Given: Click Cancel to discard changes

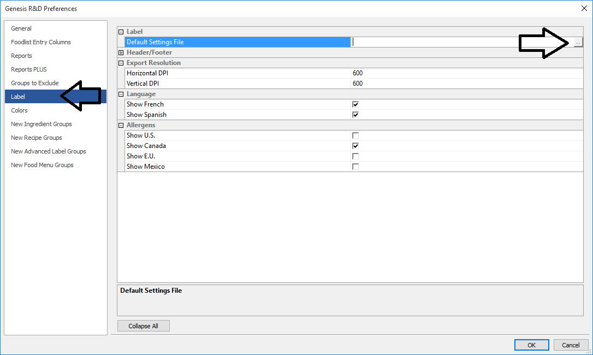Looking at the screenshot, I should [570, 345].
